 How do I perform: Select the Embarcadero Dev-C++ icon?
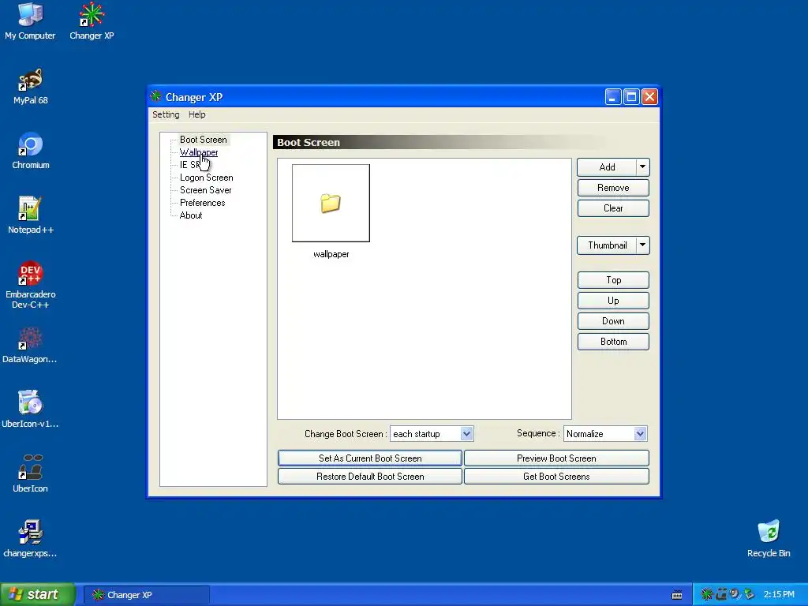tap(31, 284)
